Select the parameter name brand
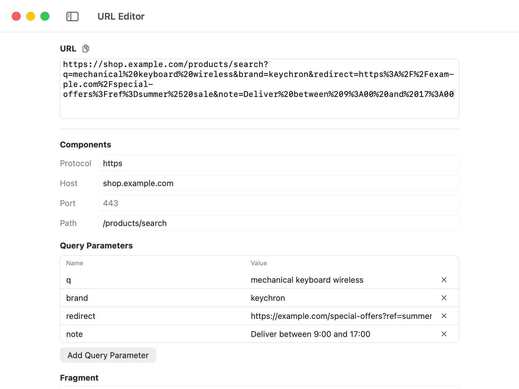Image resolution: width=519 pixels, height=389 pixels. pyautogui.click(x=77, y=298)
